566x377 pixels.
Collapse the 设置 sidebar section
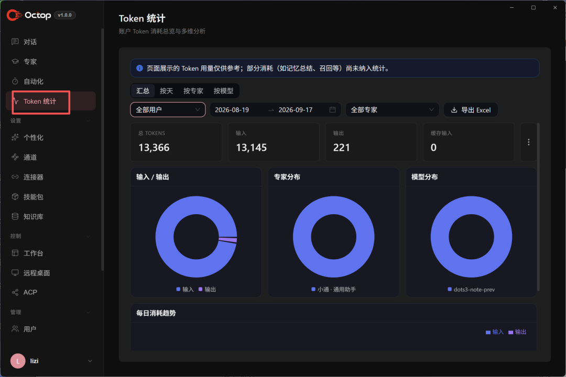click(x=89, y=121)
